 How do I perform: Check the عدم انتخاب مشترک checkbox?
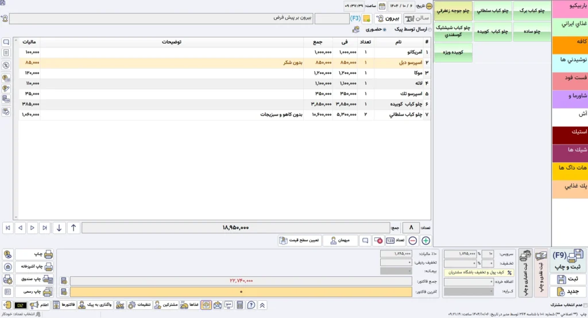[x=585, y=305]
